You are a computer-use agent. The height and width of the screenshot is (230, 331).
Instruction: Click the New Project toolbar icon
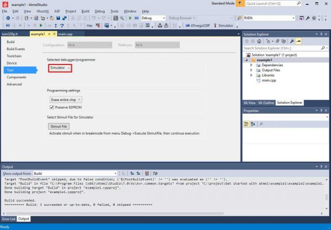(x=26, y=18)
